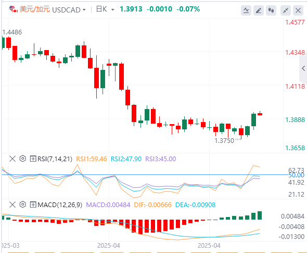307x253 pixels.
Task: Click the 1.3750 low price label
Action: (x=224, y=140)
